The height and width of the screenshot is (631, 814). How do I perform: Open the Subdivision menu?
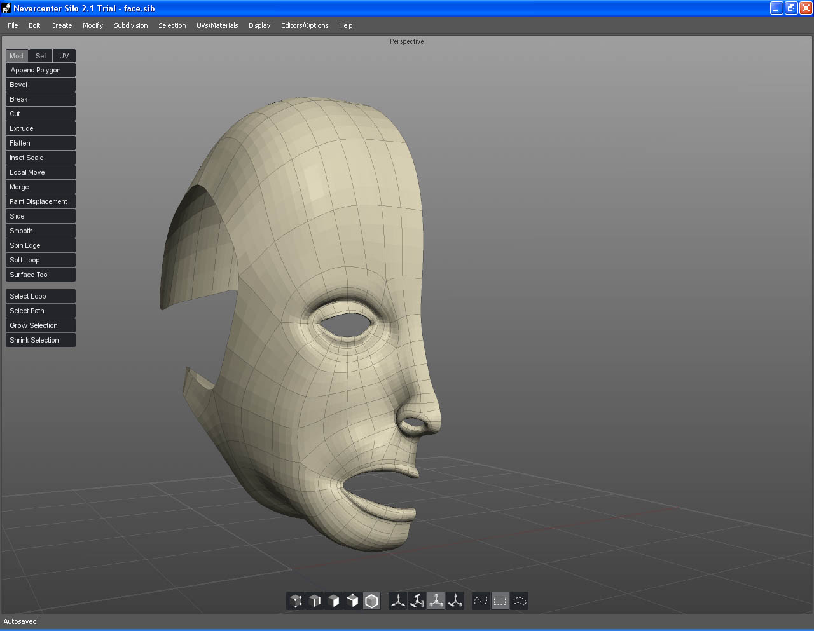click(131, 25)
